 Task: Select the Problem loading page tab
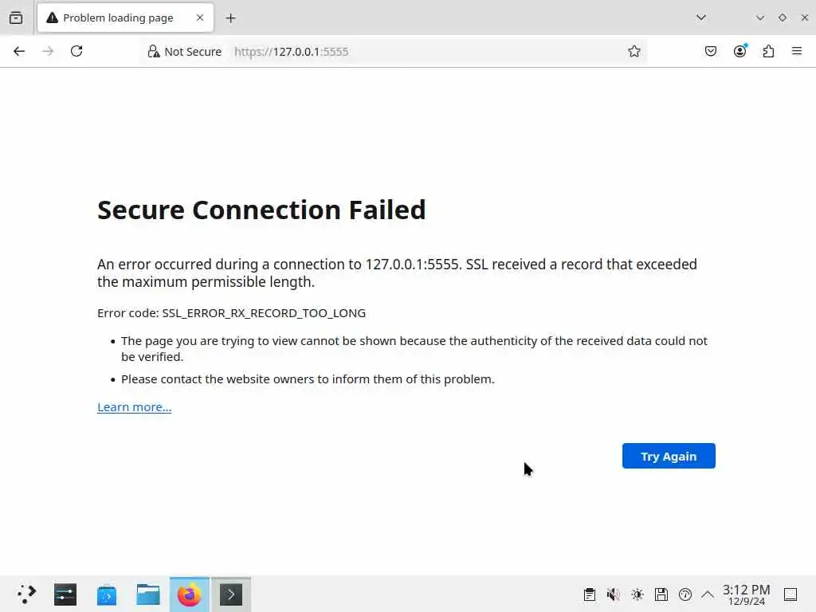coord(118,18)
